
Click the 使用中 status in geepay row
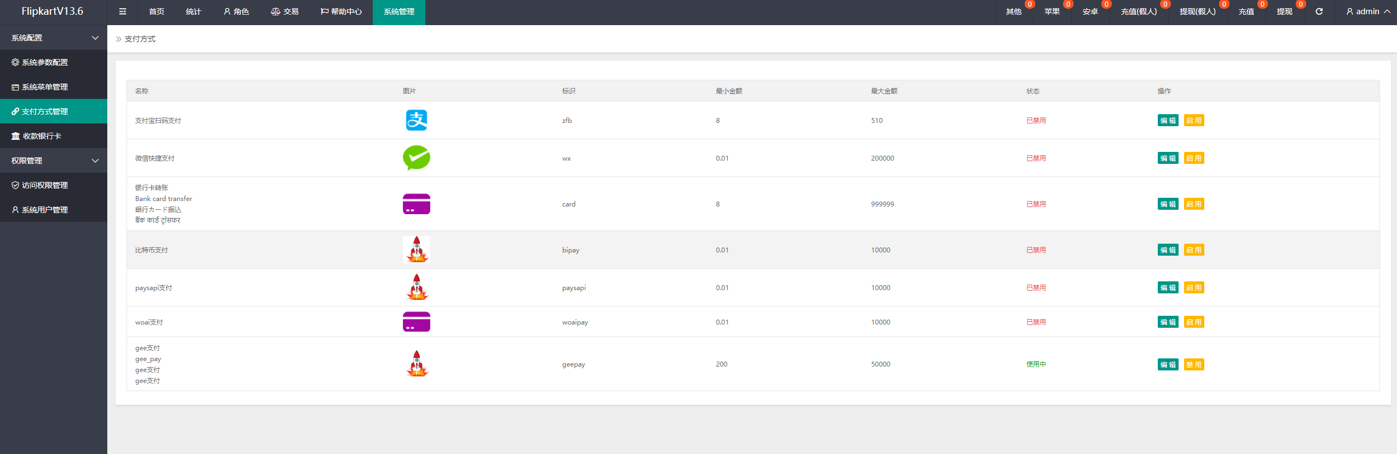coord(1036,364)
